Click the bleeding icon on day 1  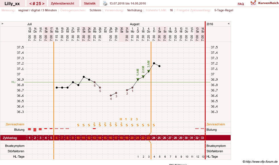(30, 129)
